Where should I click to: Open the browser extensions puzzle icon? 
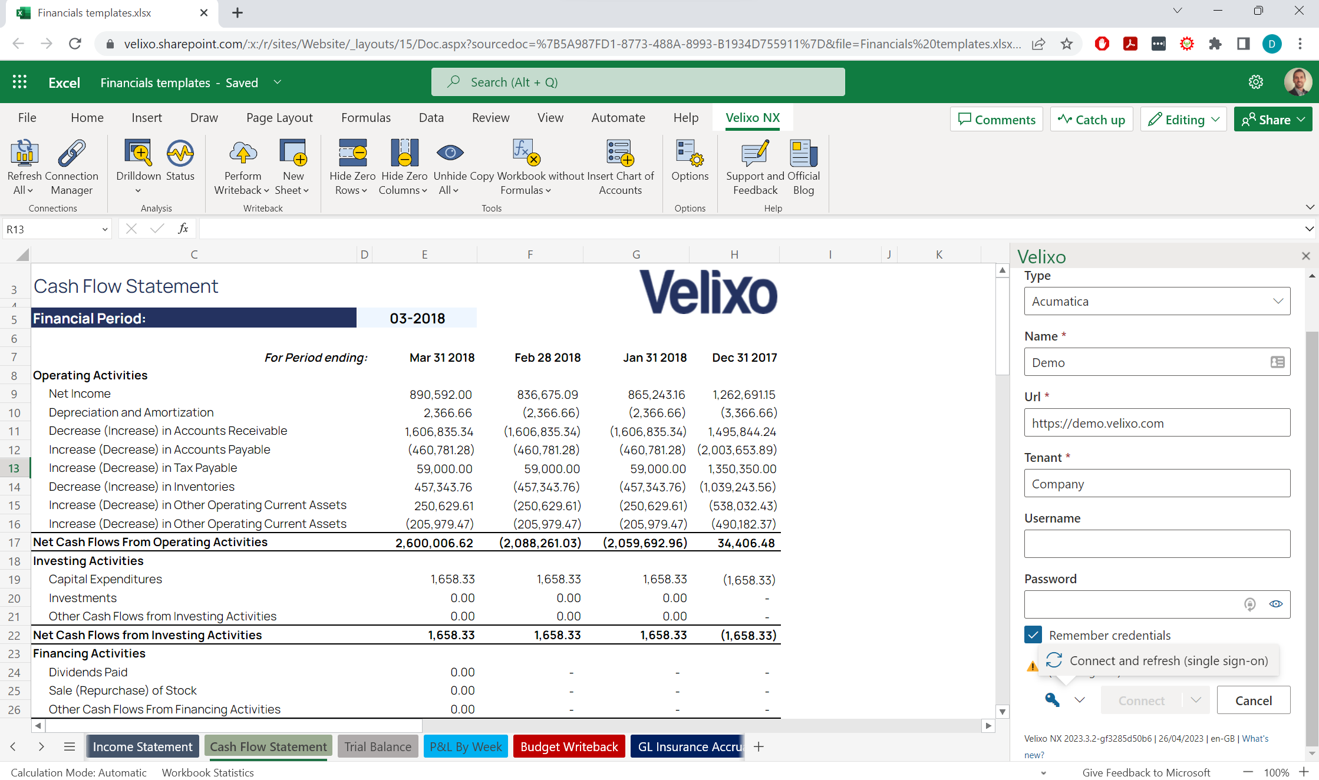(x=1215, y=44)
